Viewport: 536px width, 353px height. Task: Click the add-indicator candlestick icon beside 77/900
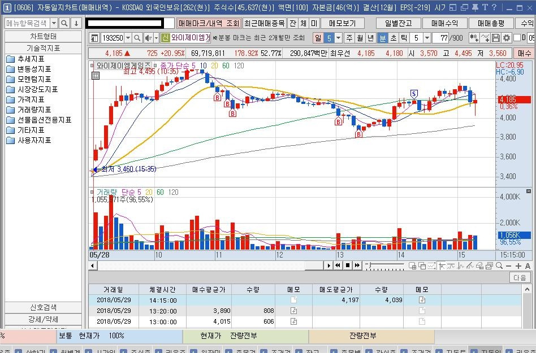(x=474, y=38)
